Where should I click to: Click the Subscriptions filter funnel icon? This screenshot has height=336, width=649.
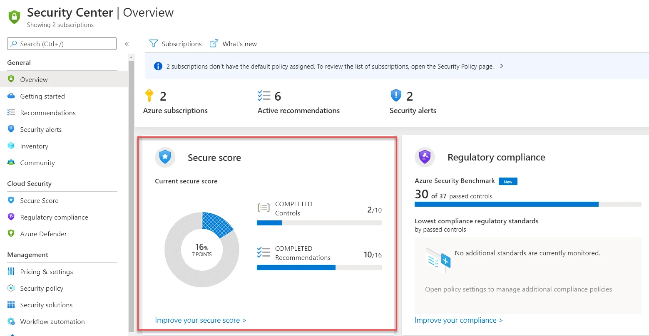pyautogui.click(x=154, y=44)
